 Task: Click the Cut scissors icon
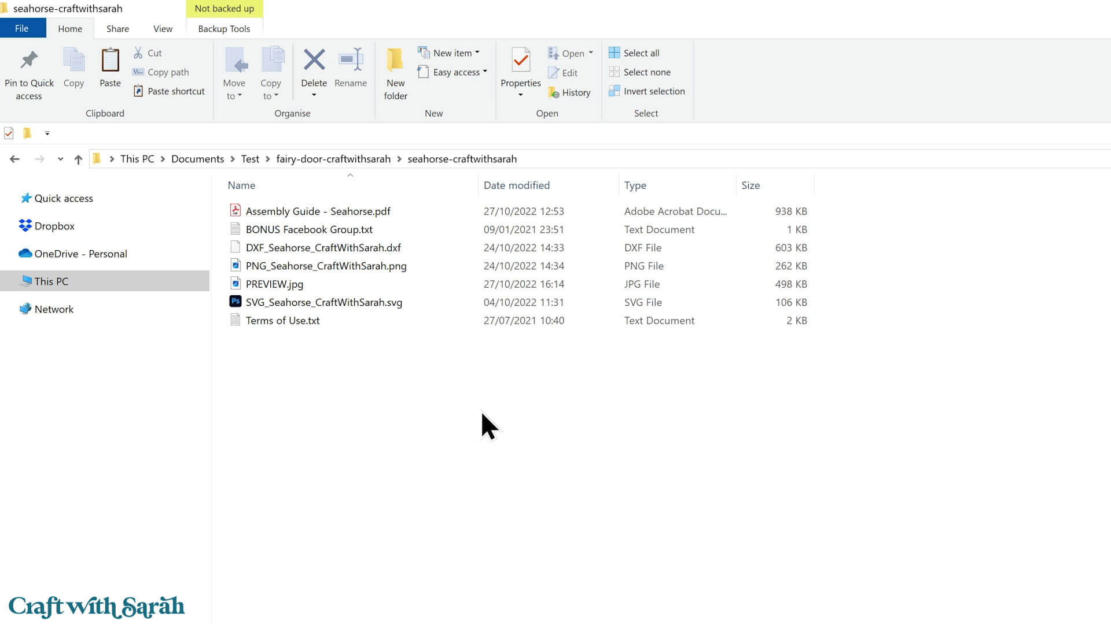pos(138,53)
